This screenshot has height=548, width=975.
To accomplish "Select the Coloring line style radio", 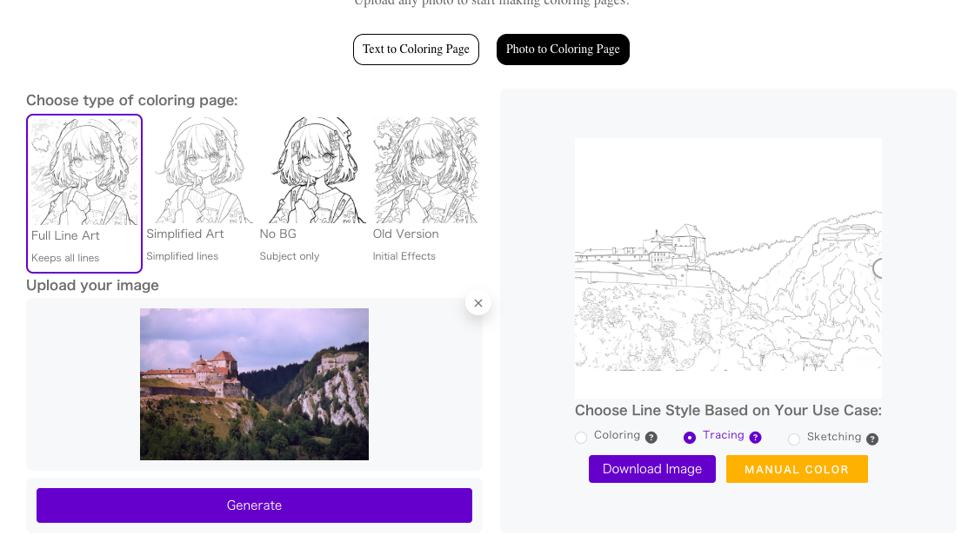I will click(x=581, y=438).
